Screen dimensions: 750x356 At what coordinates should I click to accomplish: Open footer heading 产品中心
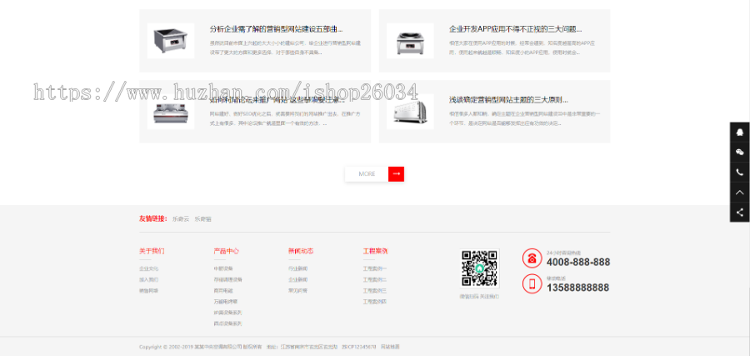click(x=226, y=251)
